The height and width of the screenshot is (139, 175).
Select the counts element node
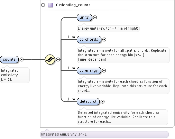coord(9,60)
